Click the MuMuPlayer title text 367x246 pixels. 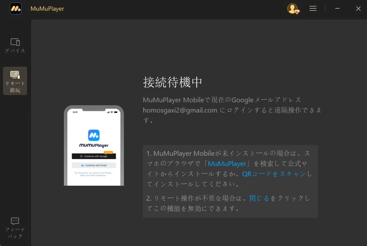coord(47,9)
